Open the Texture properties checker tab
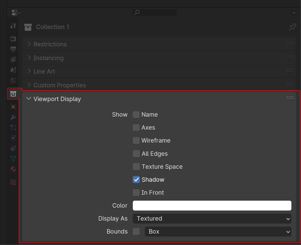Screen dimensions: 301x245 (13, 182)
